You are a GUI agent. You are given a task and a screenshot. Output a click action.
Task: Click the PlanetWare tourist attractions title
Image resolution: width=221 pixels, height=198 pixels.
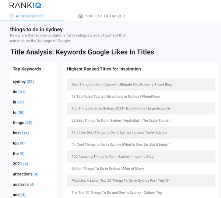(x=116, y=97)
